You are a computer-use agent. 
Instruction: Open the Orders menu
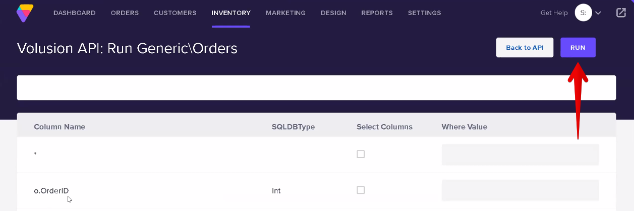pos(125,13)
